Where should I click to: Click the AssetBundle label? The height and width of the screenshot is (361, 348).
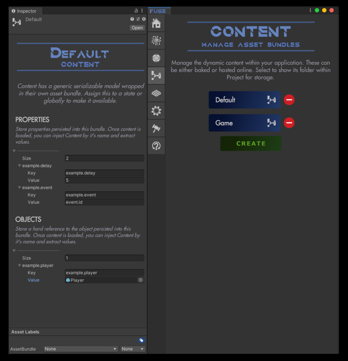pos(23,349)
